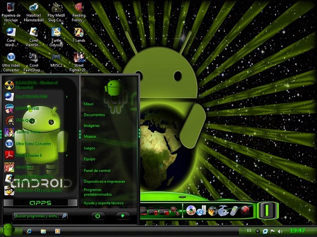Viewport: 317px width, 237px height.
Task: Open Música from Start menu
Action: [89, 137]
